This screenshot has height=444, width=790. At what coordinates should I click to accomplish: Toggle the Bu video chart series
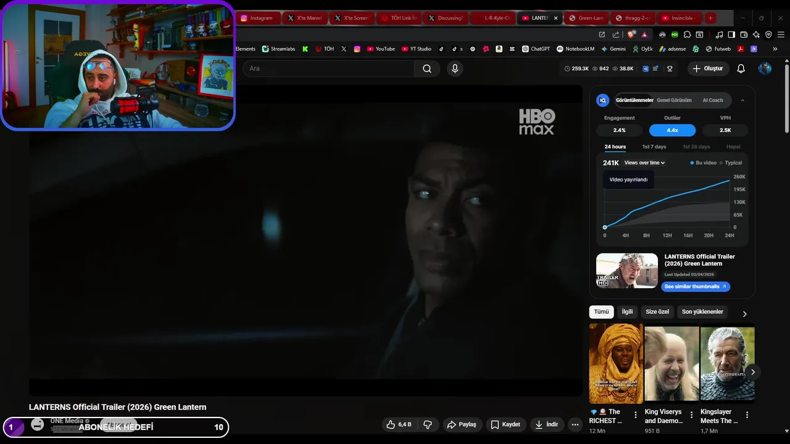[x=704, y=163]
